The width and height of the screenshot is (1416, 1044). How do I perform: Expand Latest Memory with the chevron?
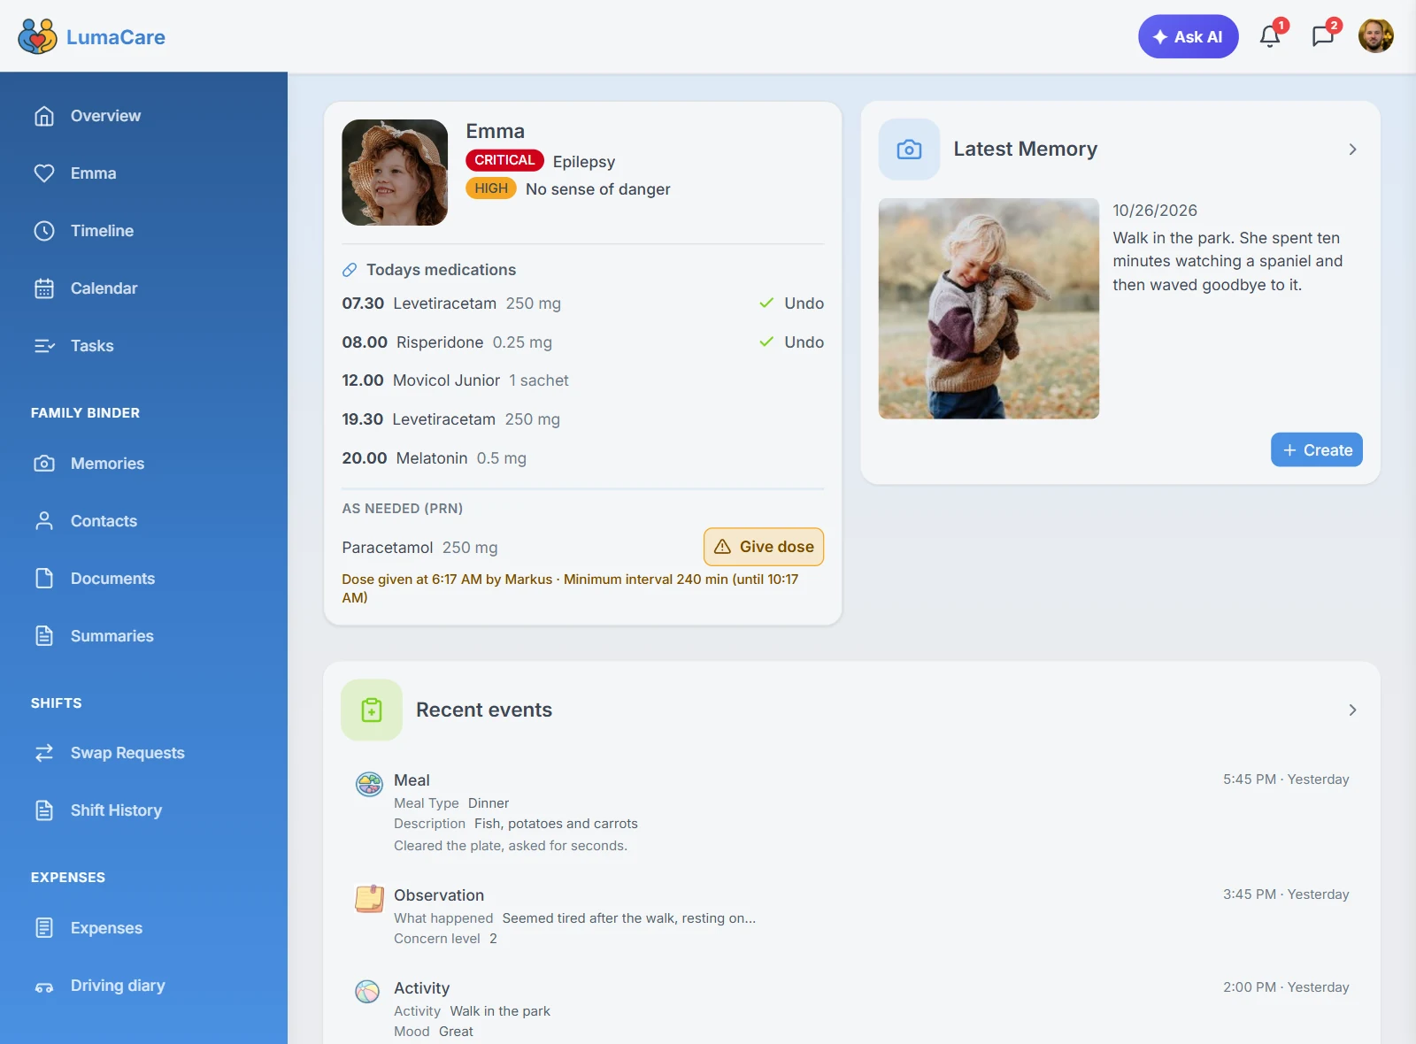1352,150
